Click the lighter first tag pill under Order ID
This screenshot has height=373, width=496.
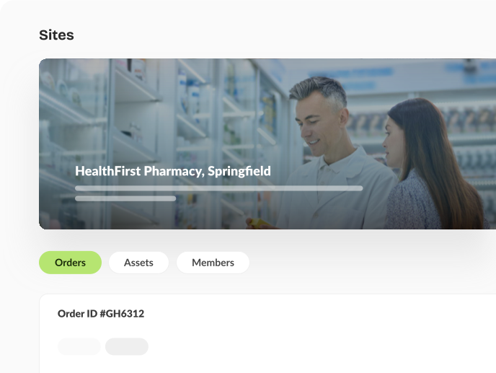tap(79, 346)
